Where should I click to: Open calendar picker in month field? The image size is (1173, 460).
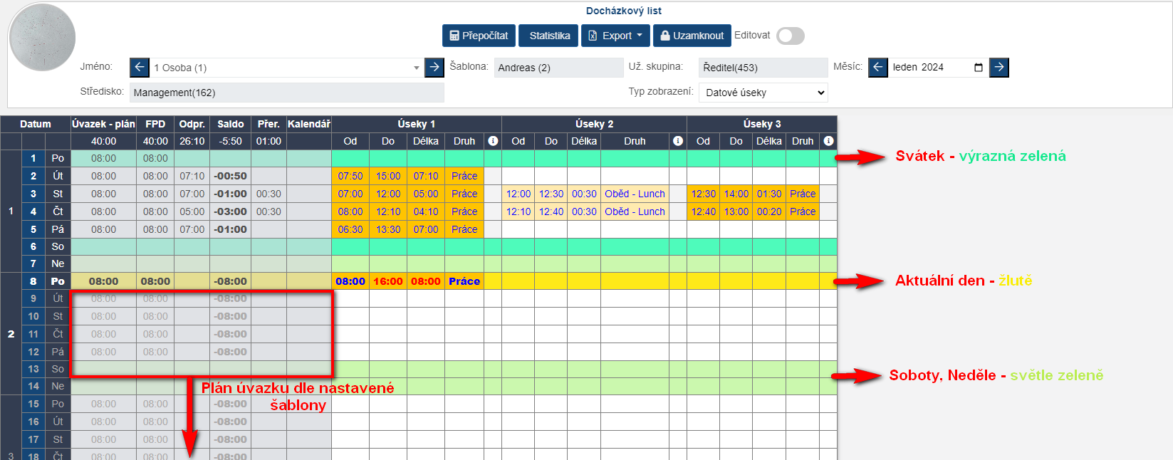pos(979,68)
